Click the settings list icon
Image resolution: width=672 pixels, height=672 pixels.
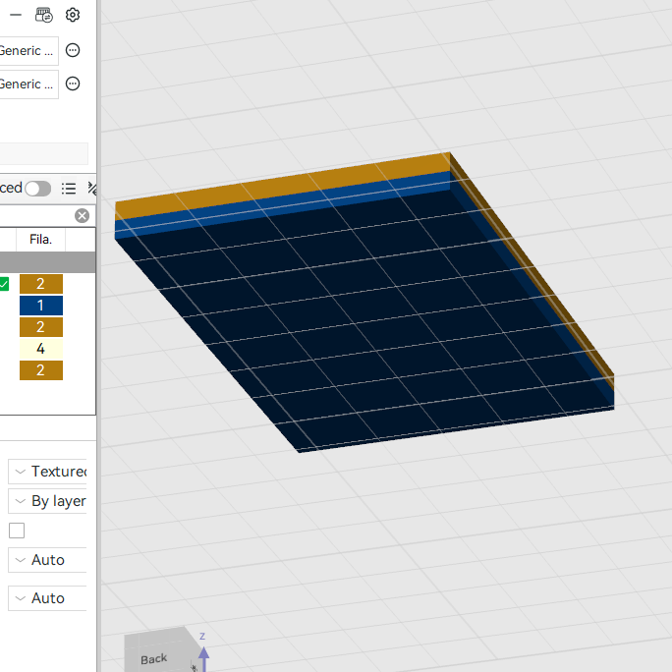(69, 189)
